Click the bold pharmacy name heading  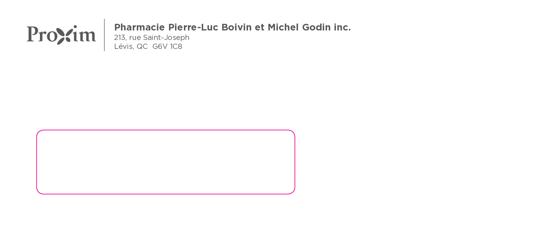point(232,27)
